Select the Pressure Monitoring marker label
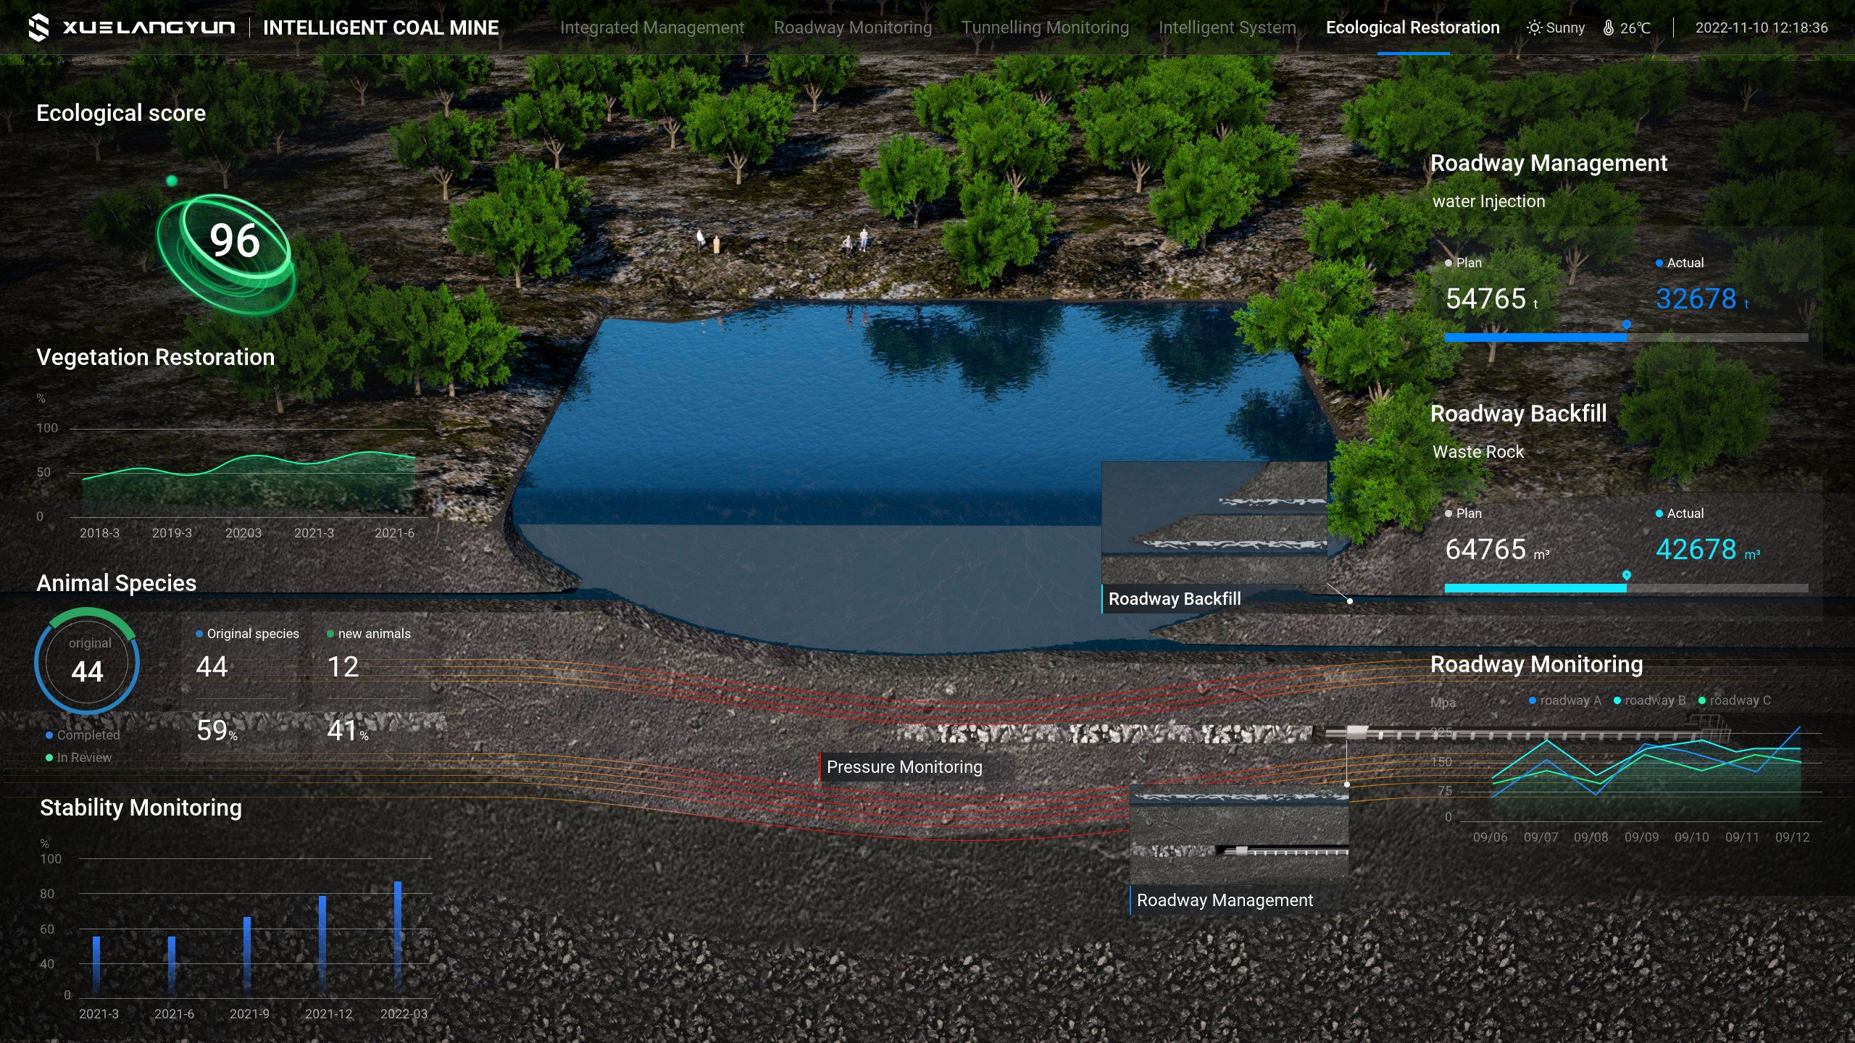This screenshot has height=1043, width=1855. (904, 766)
